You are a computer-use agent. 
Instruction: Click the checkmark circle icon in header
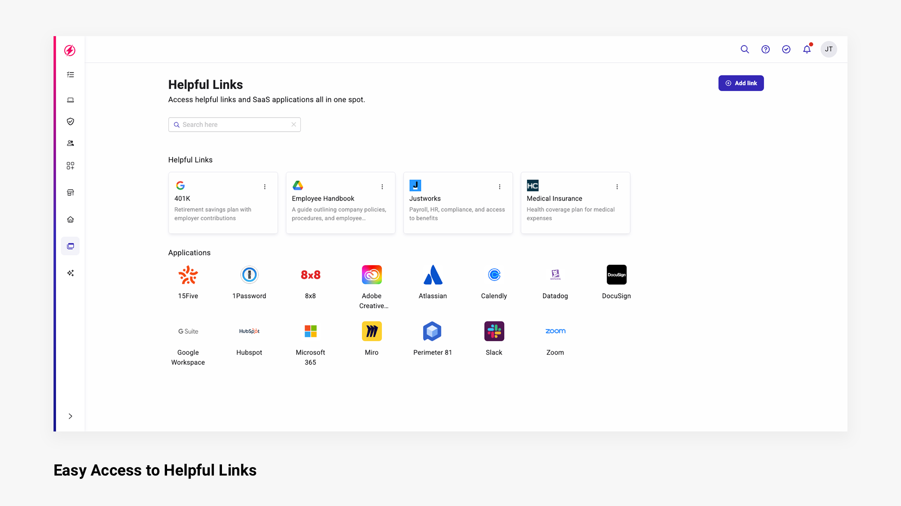tap(786, 49)
